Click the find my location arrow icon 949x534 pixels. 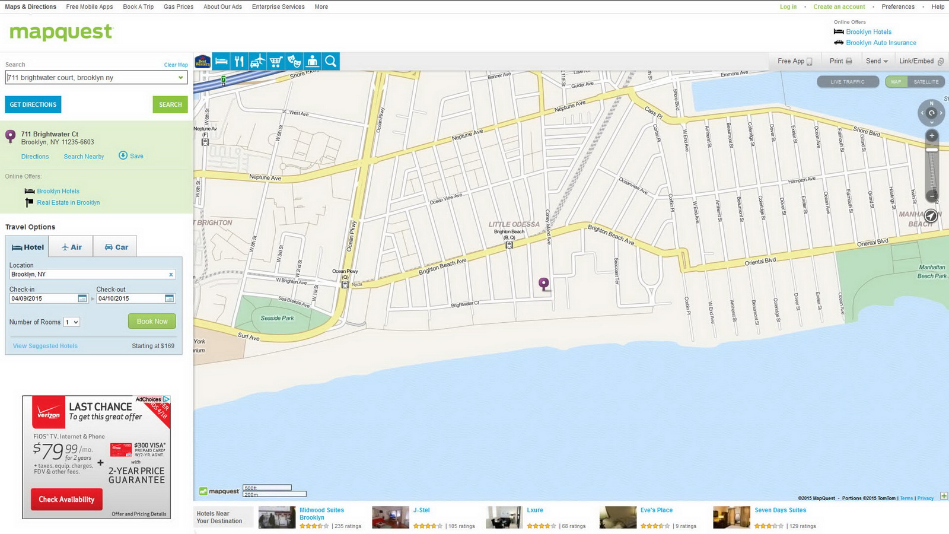931,216
